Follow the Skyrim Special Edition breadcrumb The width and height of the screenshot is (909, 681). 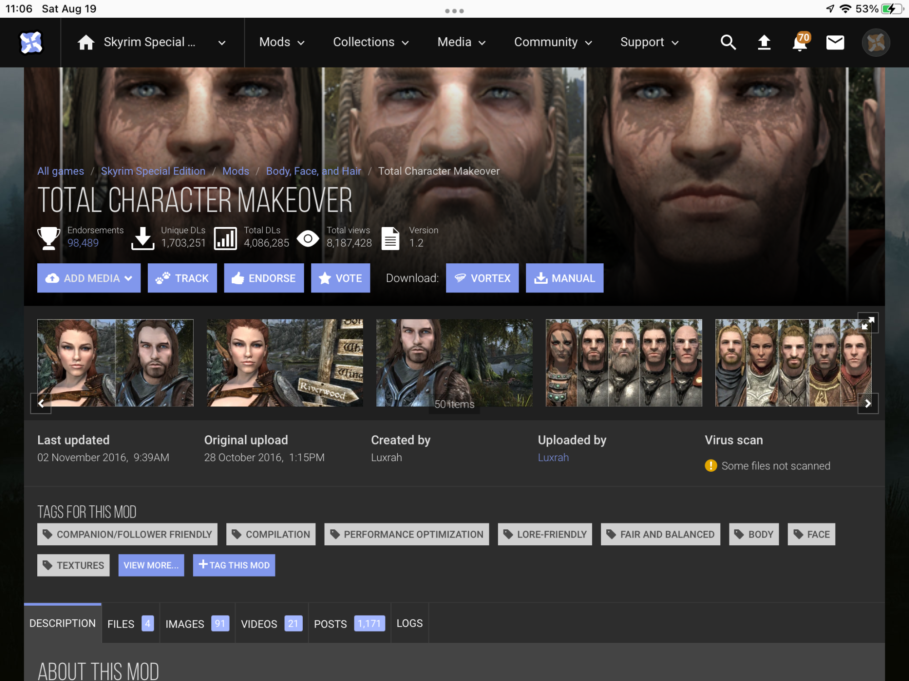153,171
